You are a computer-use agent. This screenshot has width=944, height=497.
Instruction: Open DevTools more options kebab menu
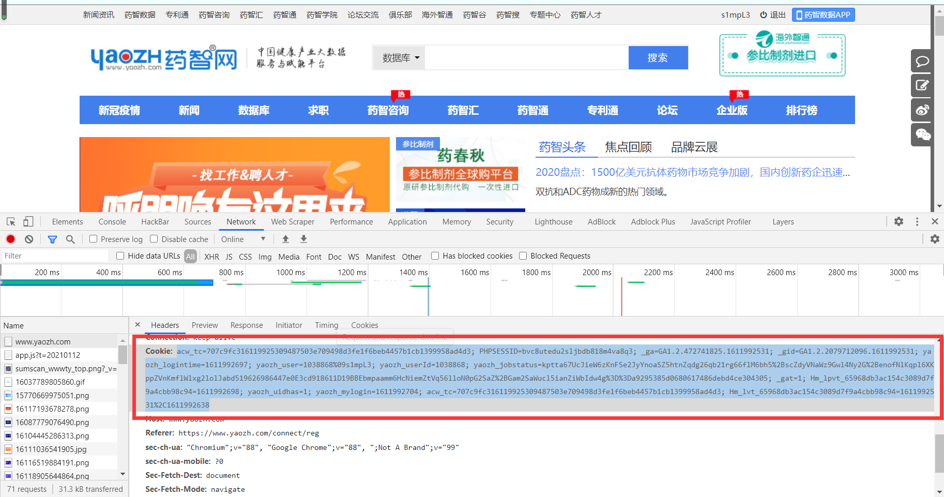click(917, 221)
